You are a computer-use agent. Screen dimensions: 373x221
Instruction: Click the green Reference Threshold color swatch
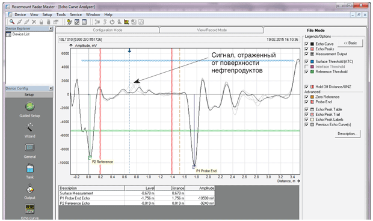(x=312, y=71)
